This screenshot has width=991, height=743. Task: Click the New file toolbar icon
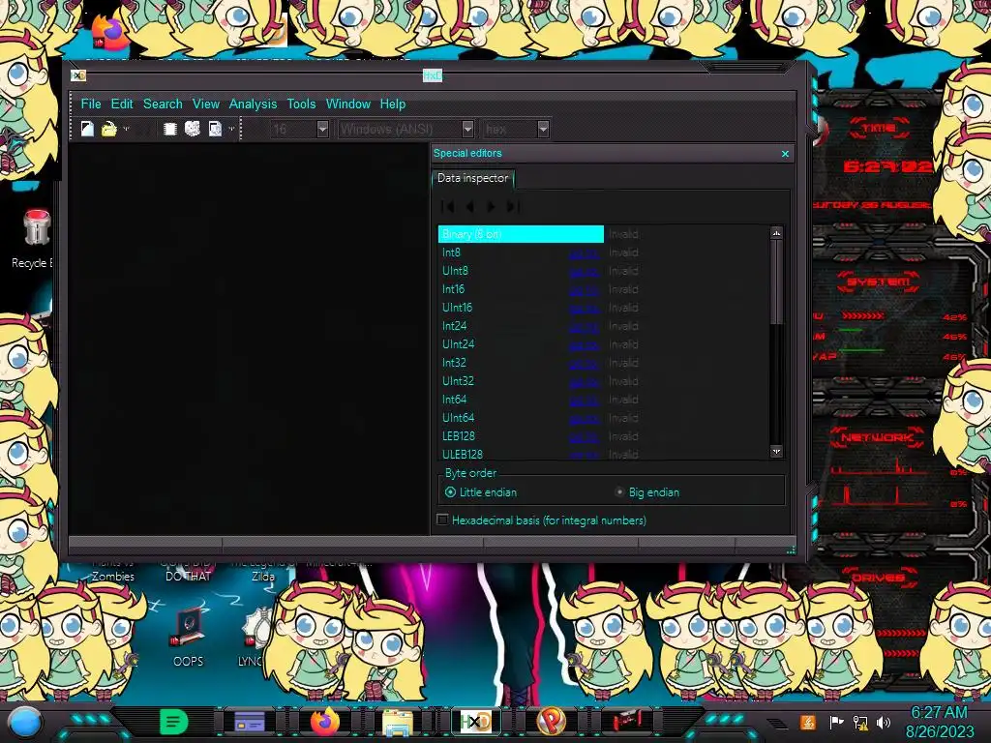[88, 129]
